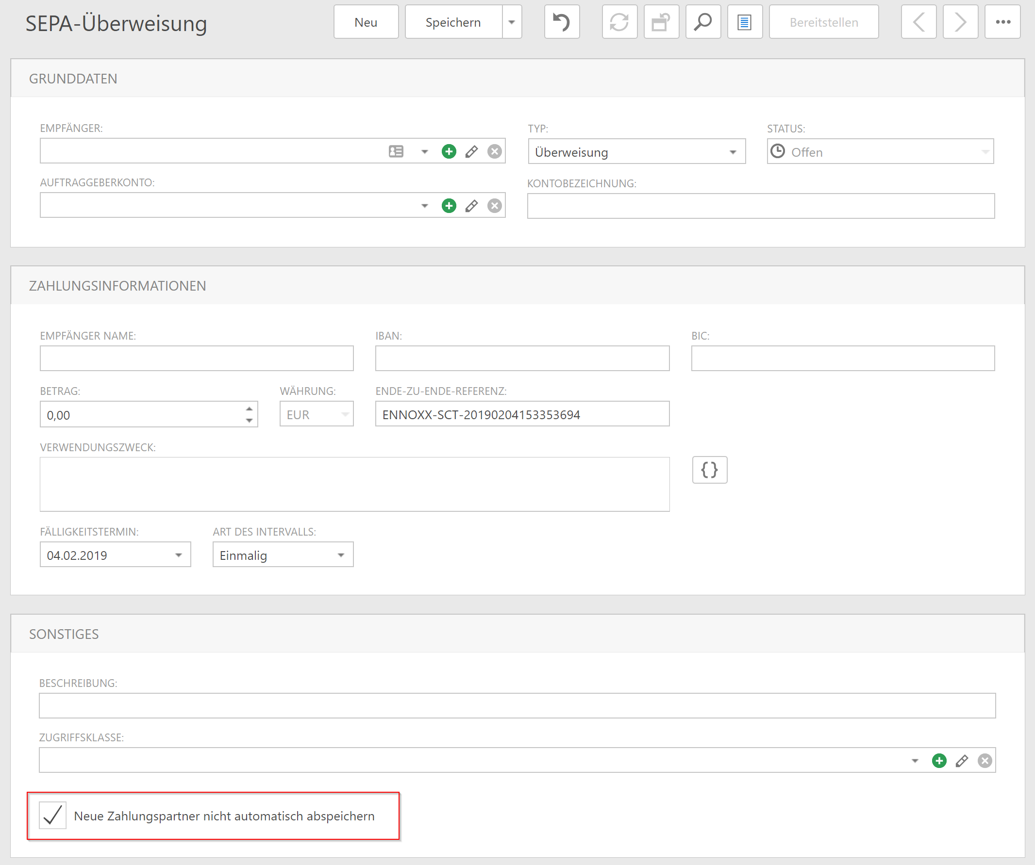Image resolution: width=1035 pixels, height=865 pixels.
Task: Click the Neu button
Action: (366, 22)
